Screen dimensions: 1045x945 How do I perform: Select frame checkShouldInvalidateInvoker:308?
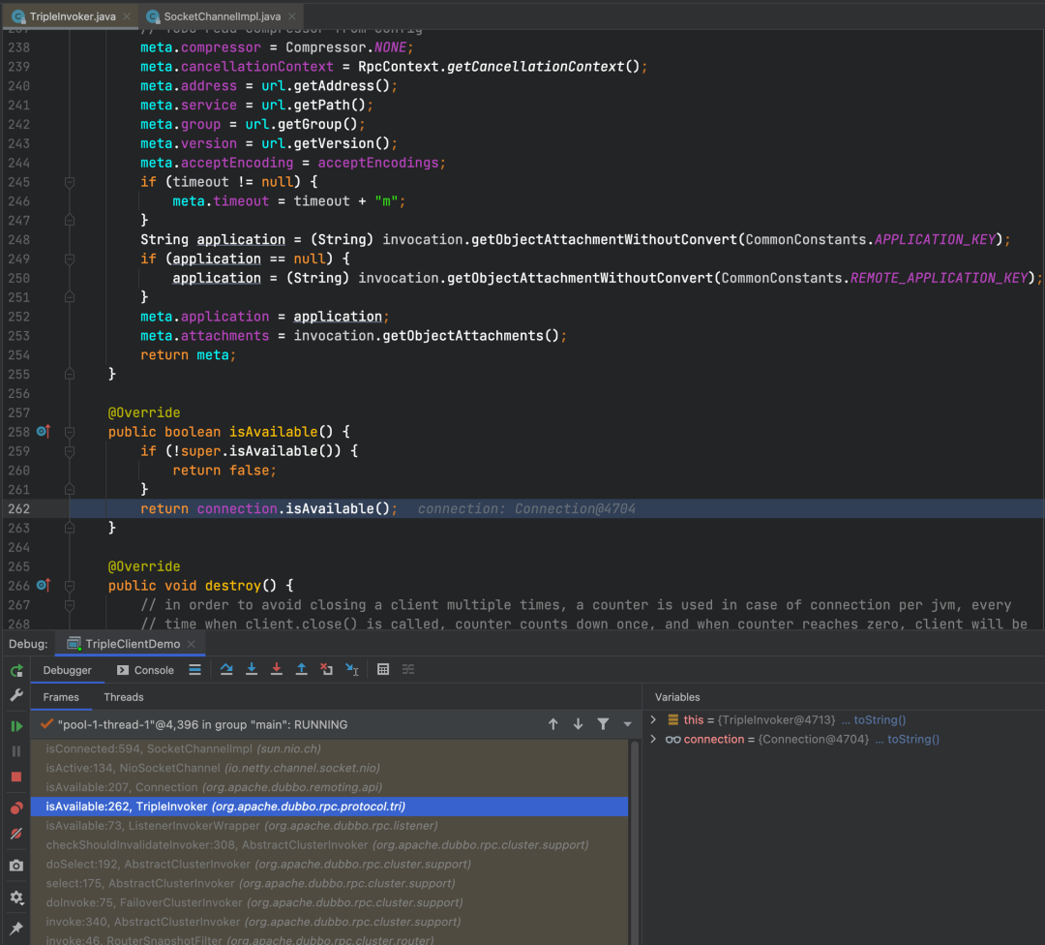click(x=330, y=845)
